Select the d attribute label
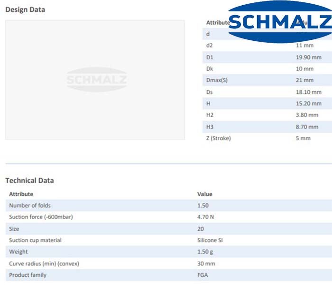The width and height of the screenshot is (332, 302). [208, 34]
